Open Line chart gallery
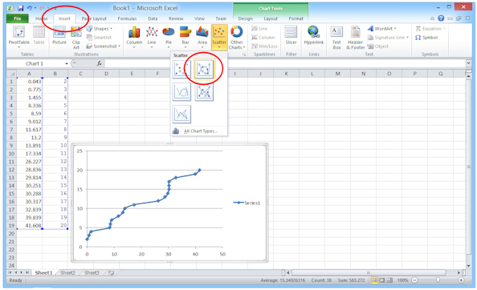Screen dimensions: 477x290 coord(152,37)
